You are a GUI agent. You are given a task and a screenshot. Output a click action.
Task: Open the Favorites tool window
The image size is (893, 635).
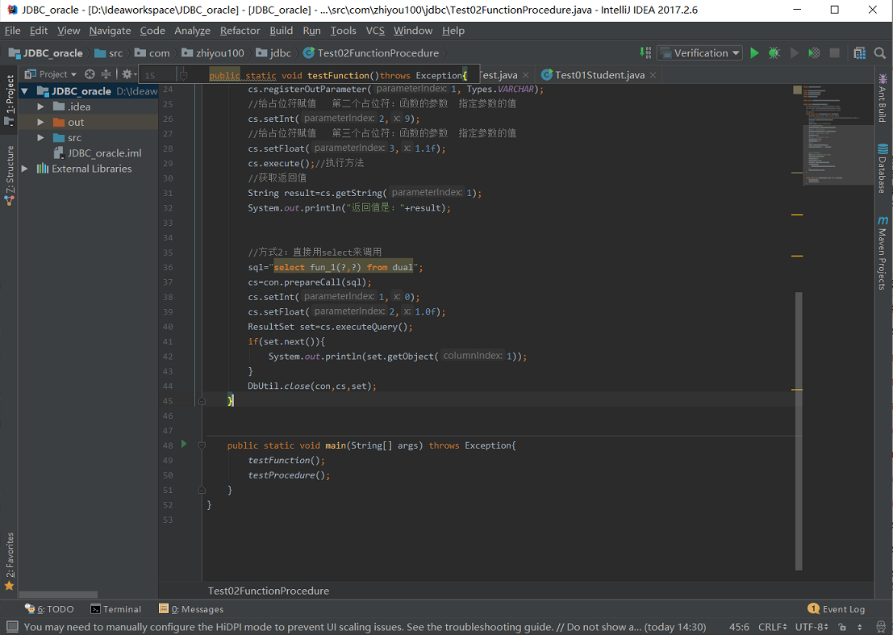[9, 562]
